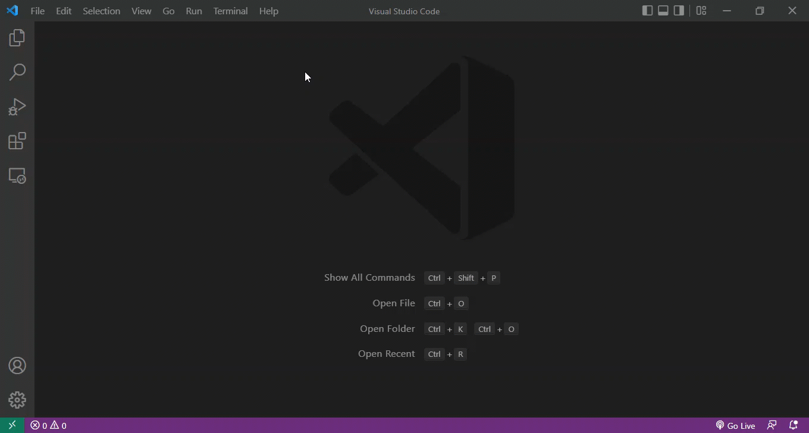Viewport: 809px width, 433px height.
Task: Toggle the bottom panel layout button
Action: [663, 11]
